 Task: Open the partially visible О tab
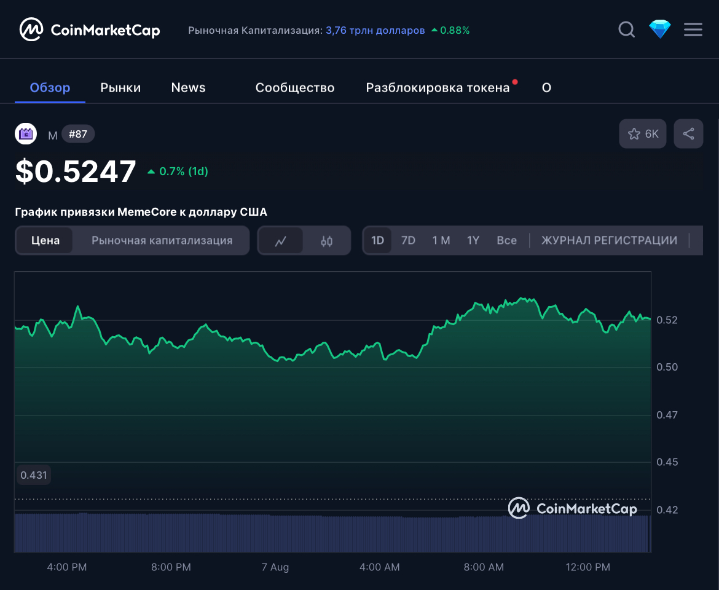coord(546,87)
